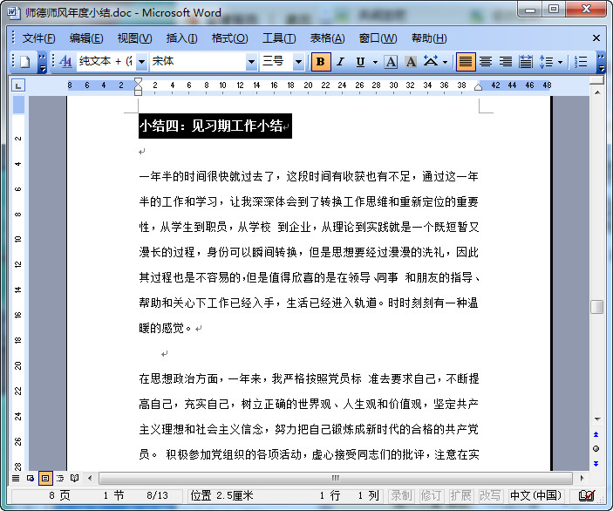613x511 pixels.
Task: Click the vertical scrollbar thumb
Action: (597, 307)
